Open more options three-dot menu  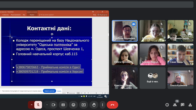click(x=103, y=105)
